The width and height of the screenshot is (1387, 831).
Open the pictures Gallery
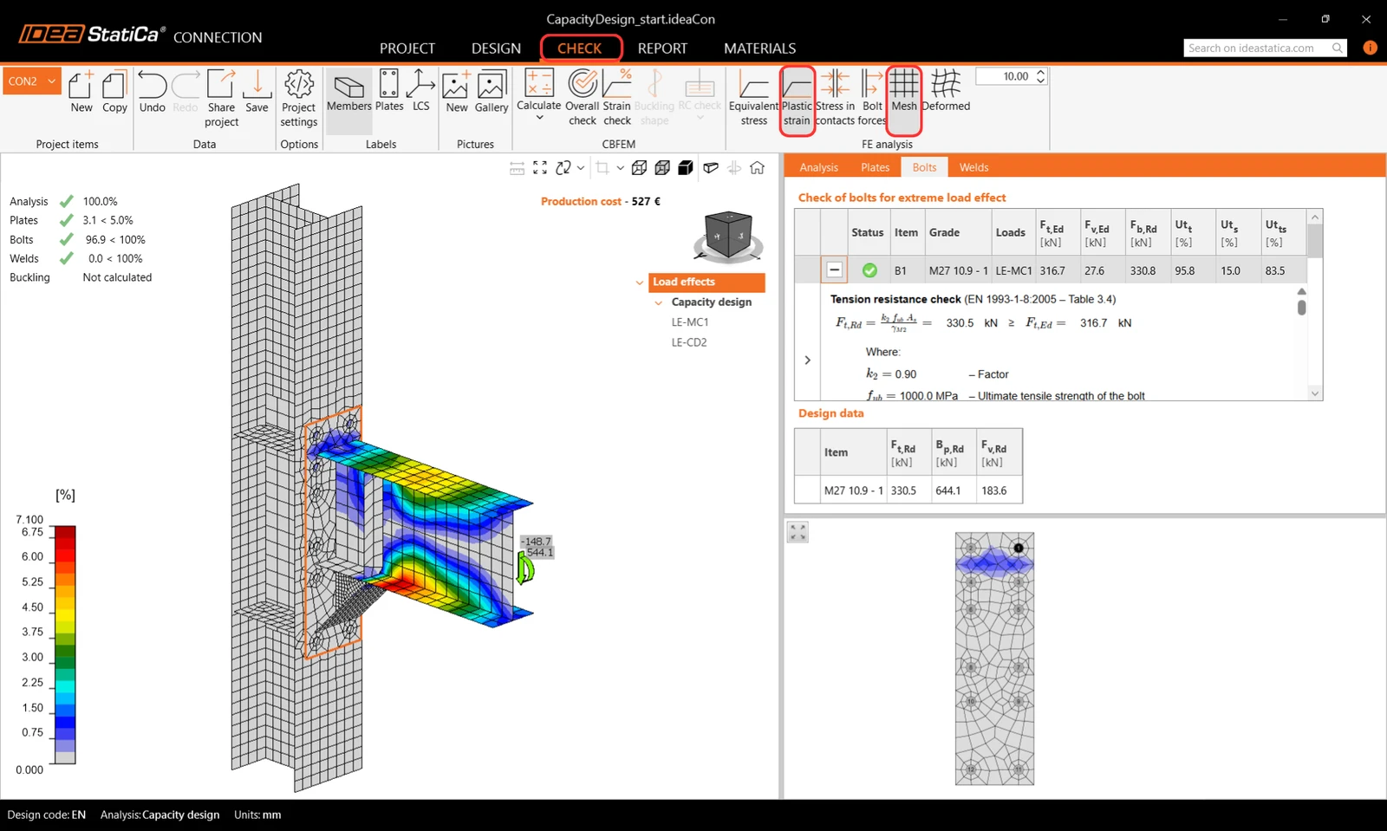click(x=491, y=92)
